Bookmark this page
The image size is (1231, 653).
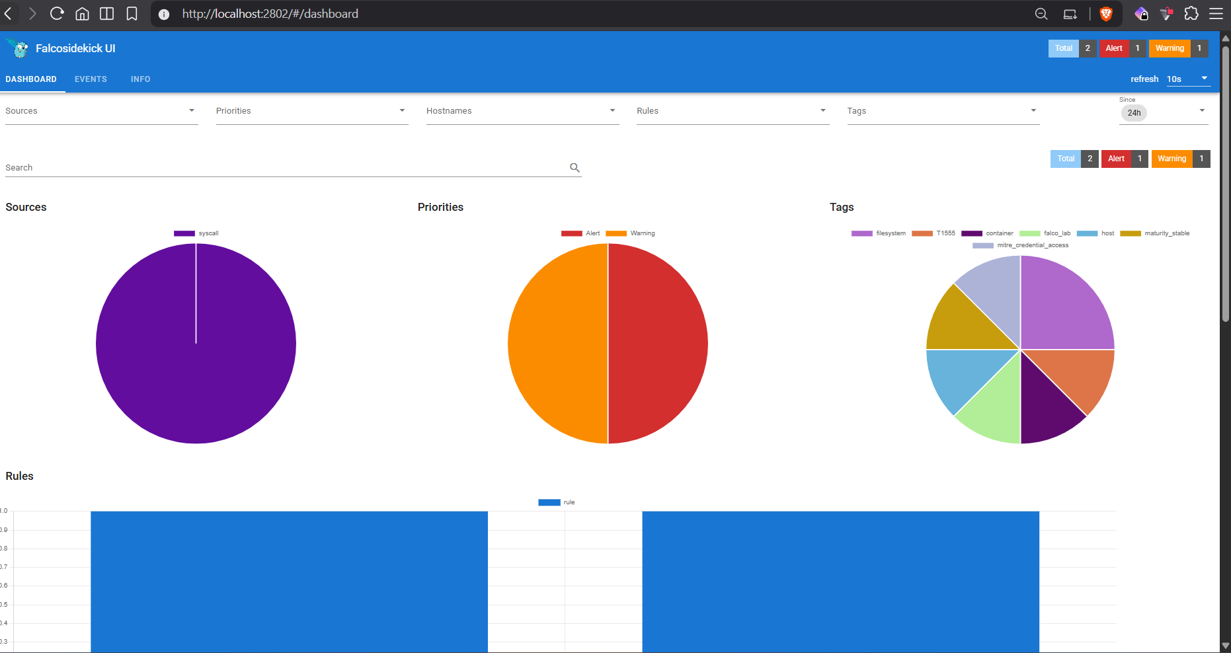(x=132, y=14)
